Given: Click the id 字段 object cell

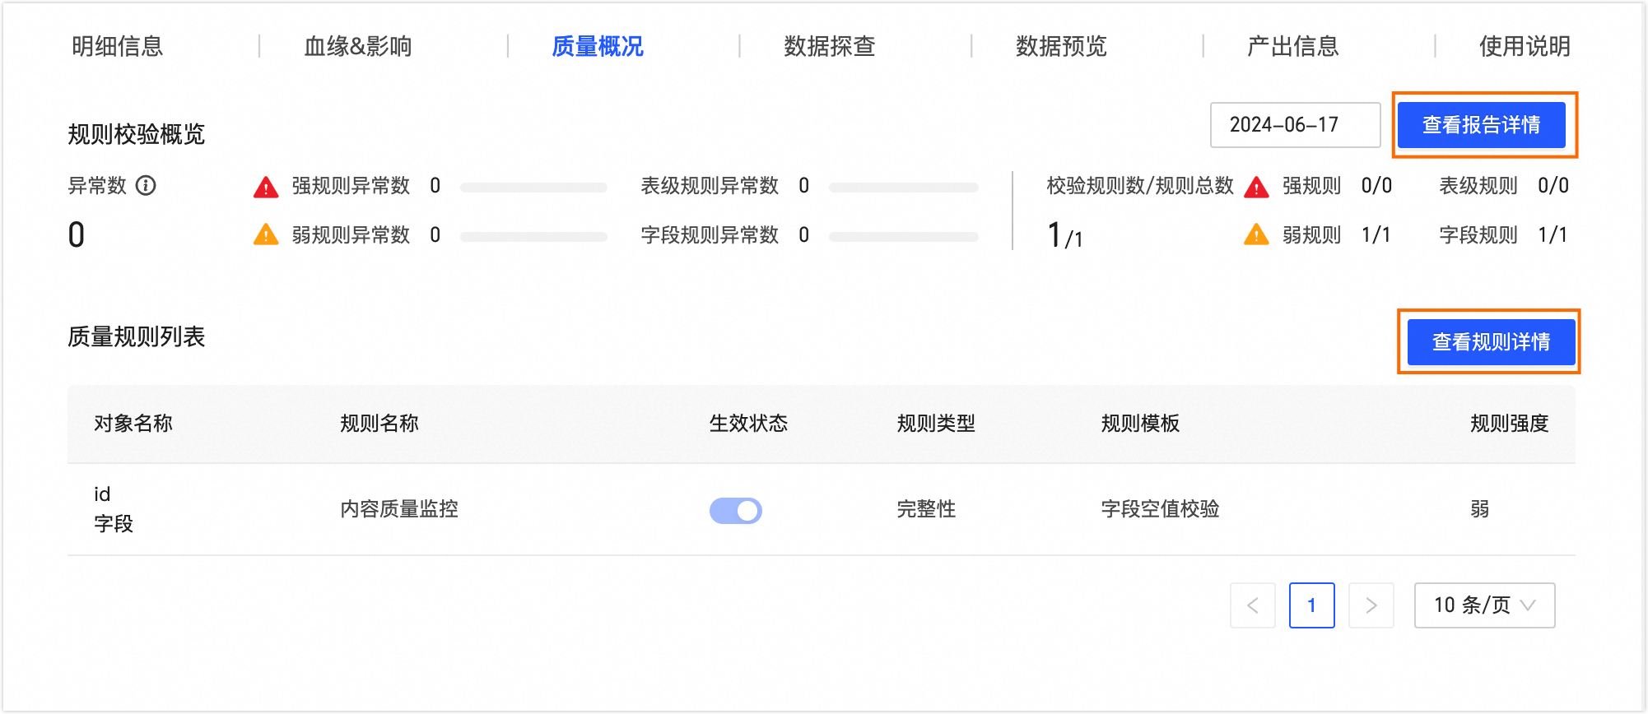Looking at the screenshot, I should click(114, 509).
